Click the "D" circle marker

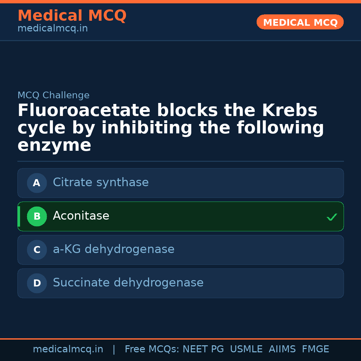37,283
